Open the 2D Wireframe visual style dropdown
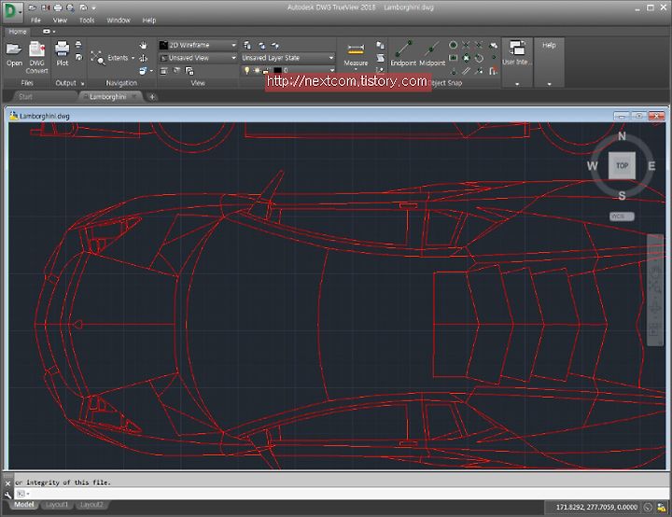The image size is (672, 517). point(198,45)
